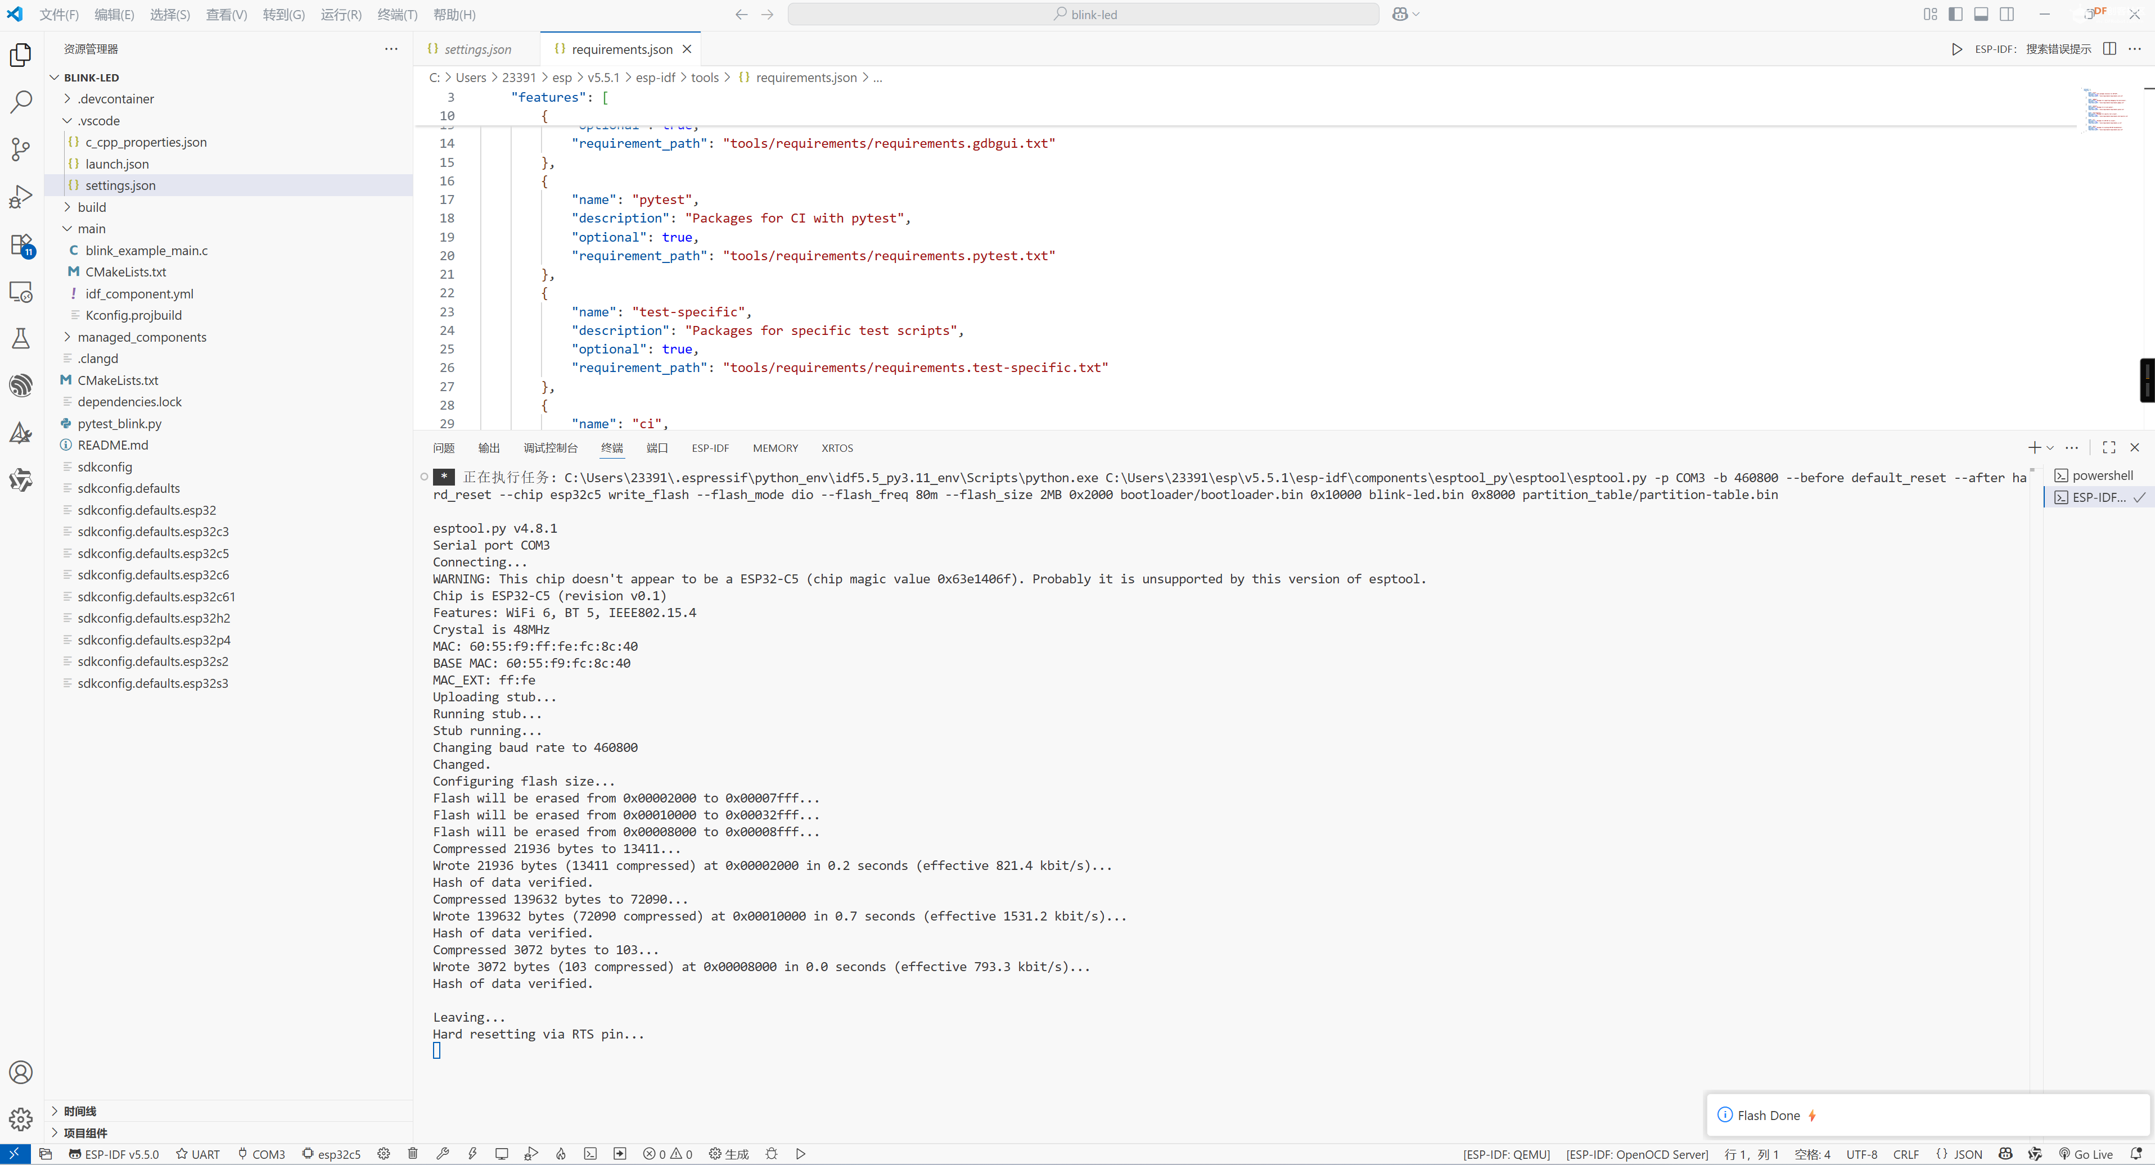This screenshot has width=2155, height=1165.
Task: Open SDK configuration editor gear in status bar
Action: coord(383,1153)
